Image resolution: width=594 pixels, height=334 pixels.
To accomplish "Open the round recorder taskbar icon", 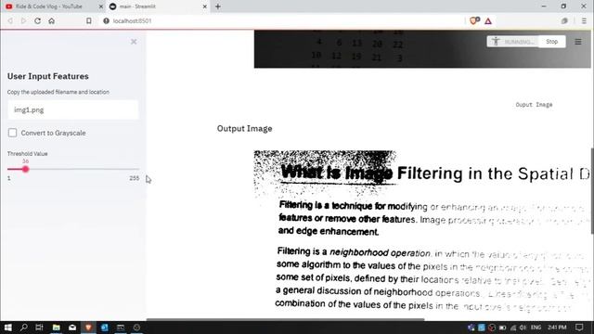I will 136,328.
